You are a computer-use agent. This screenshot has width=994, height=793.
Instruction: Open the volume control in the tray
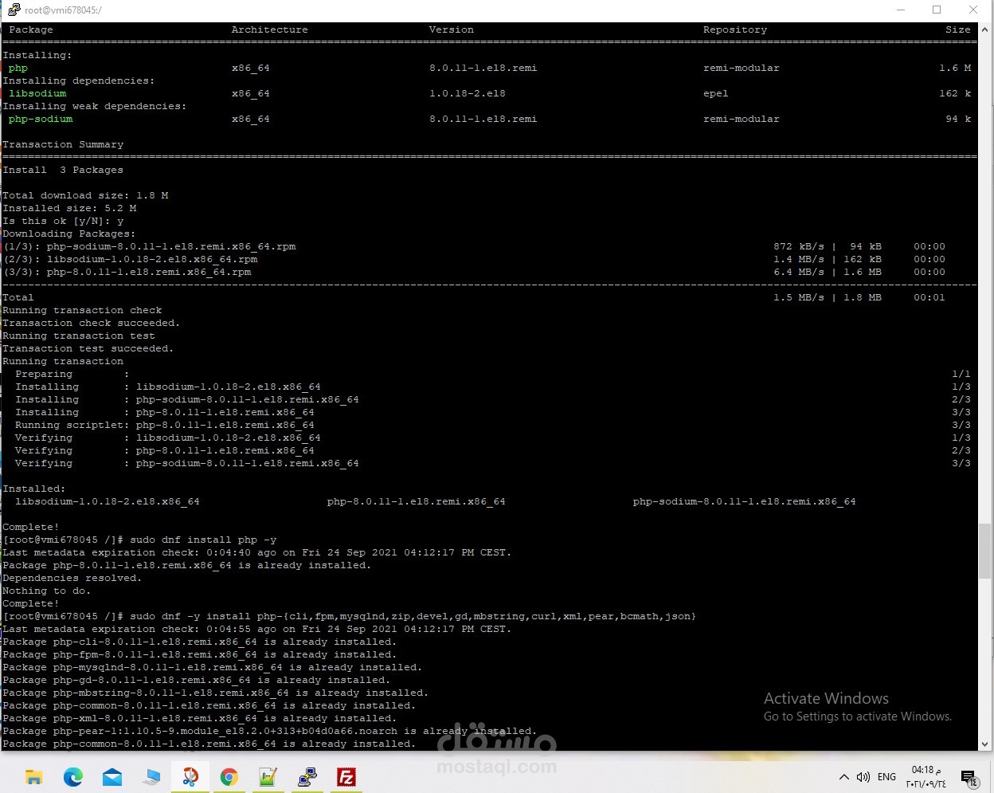tap(863, 777)
